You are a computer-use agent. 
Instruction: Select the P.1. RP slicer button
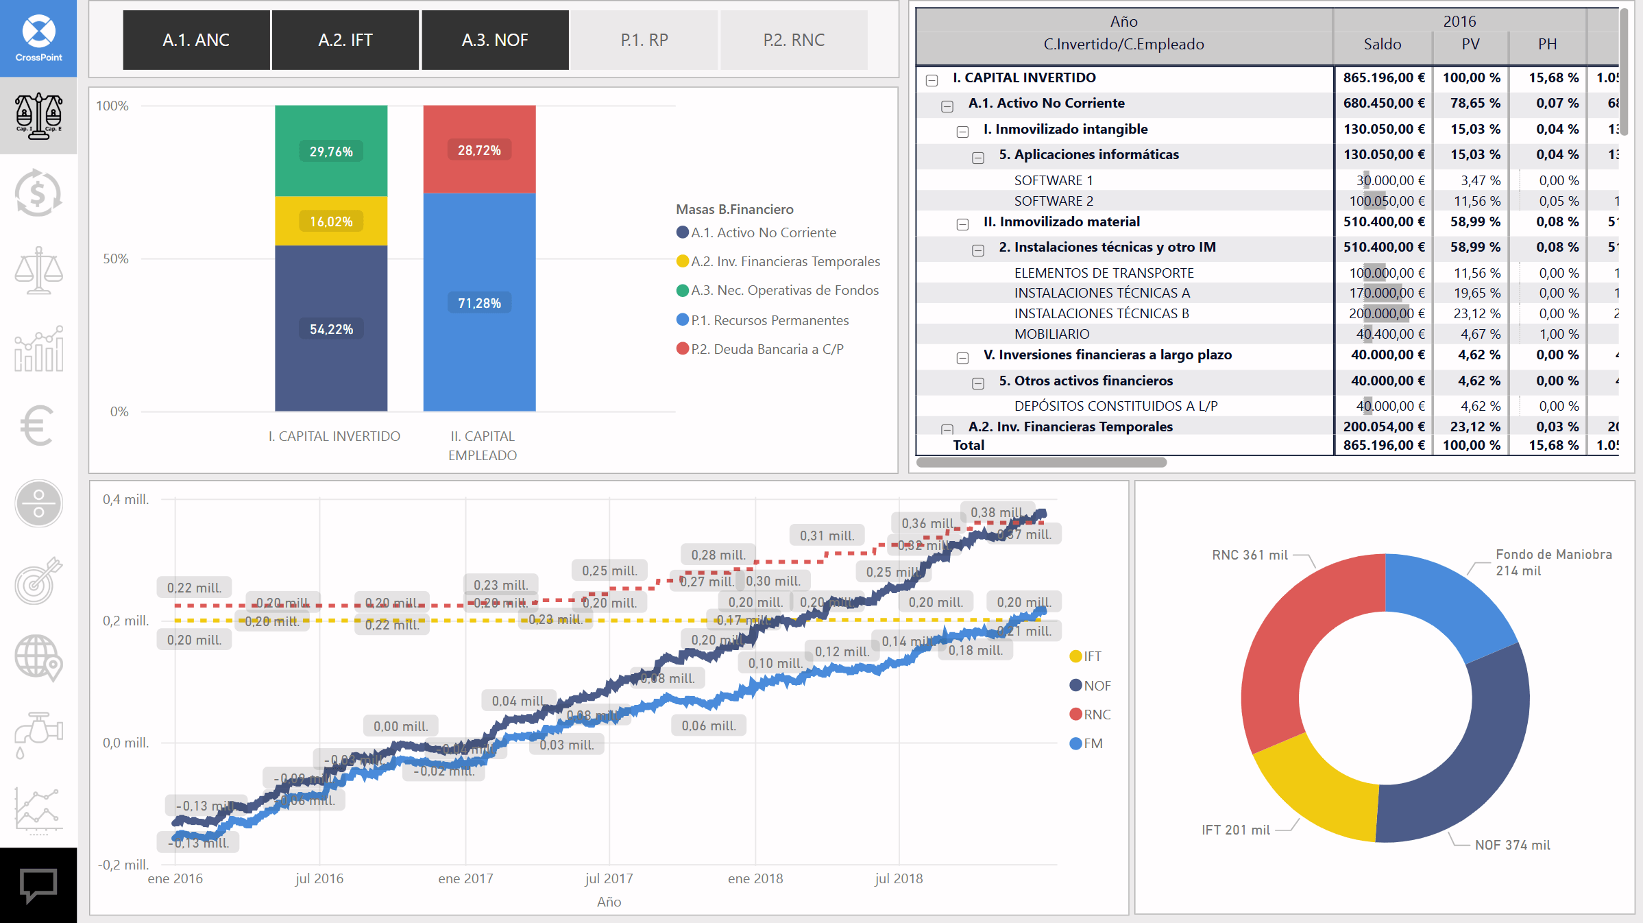click(x=644, y=40)
